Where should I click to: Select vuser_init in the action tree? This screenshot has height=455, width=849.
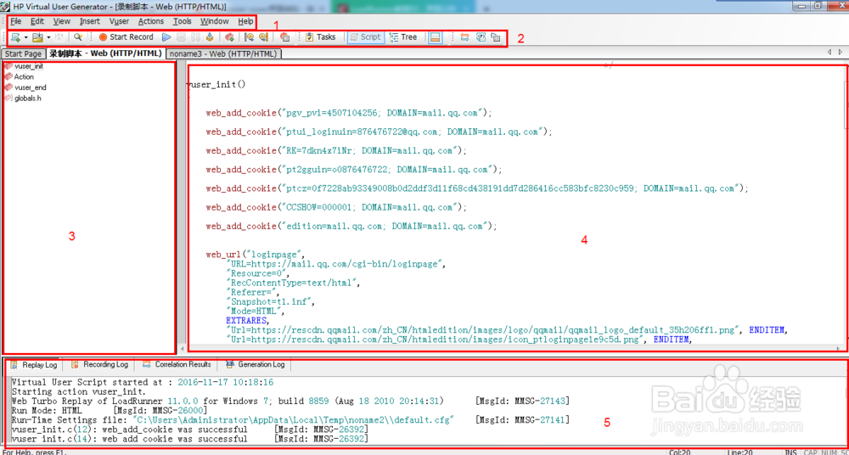[x=29, y=66]
